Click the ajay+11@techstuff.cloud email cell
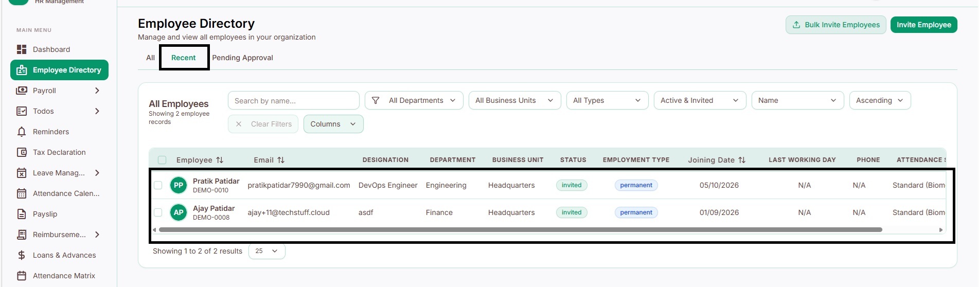 (x=289, y=212)
